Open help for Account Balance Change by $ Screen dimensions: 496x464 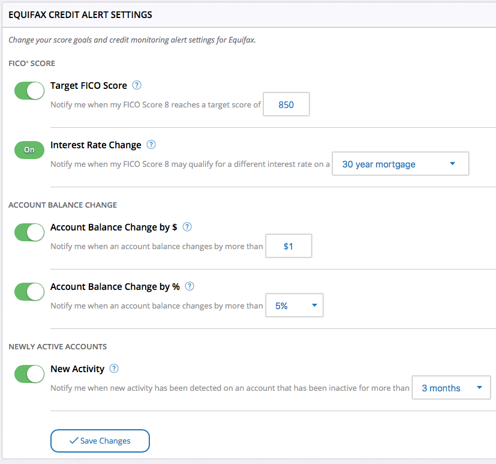pos(186,227)
